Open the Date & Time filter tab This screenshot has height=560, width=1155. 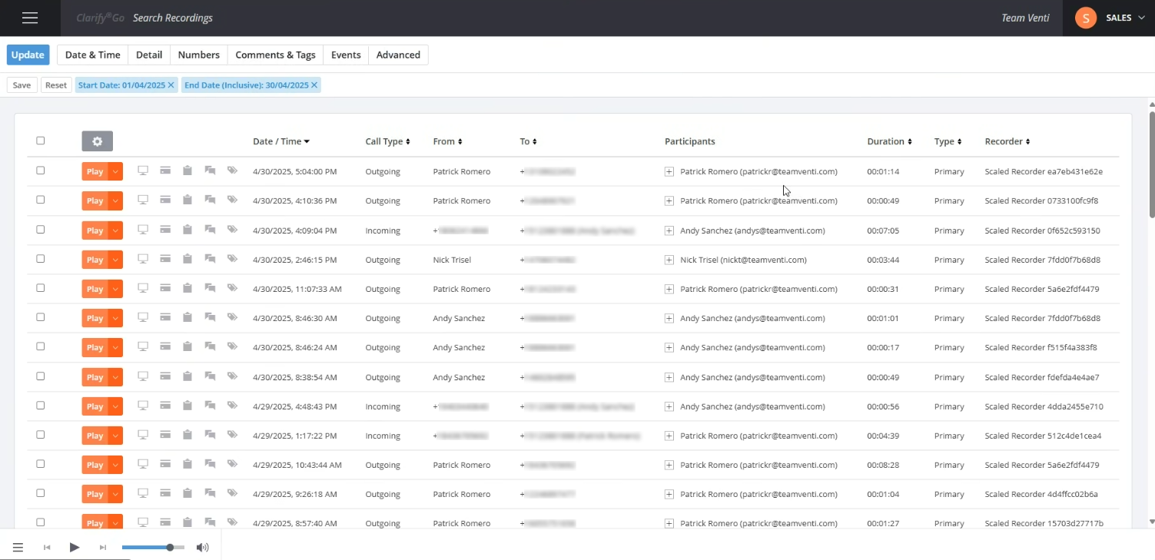92,55
